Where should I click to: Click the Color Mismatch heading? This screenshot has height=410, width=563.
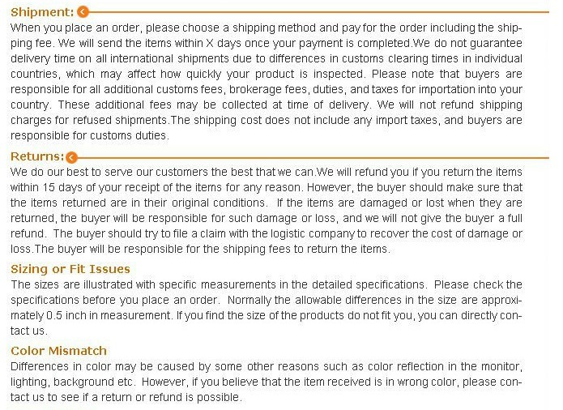coord(58,351)
